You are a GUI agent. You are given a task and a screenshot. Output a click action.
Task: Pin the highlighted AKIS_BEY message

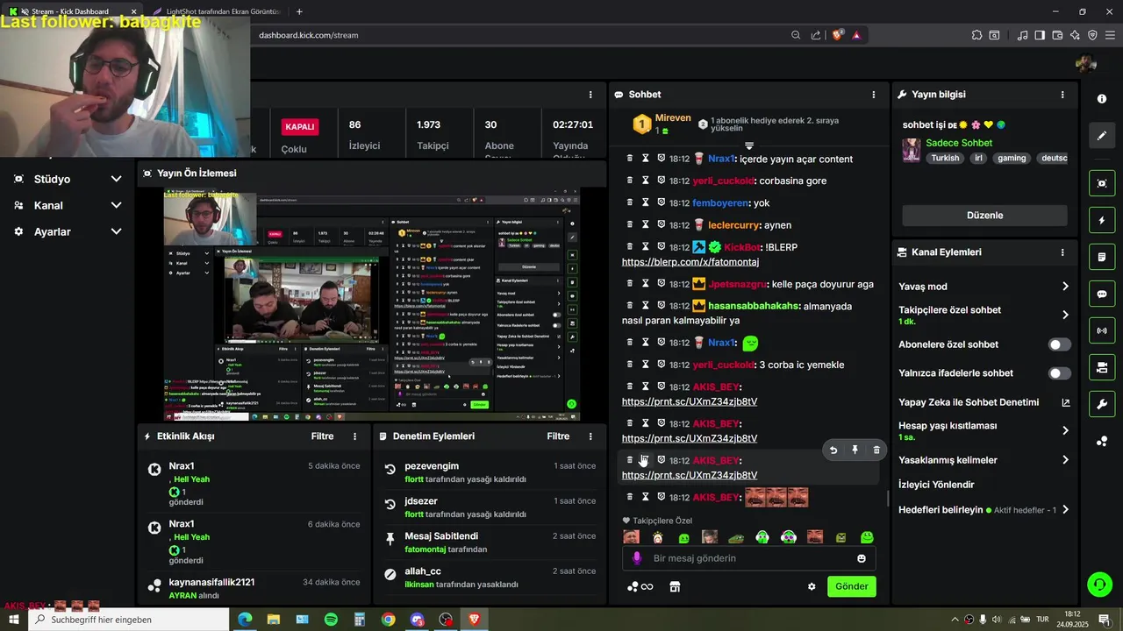click(x=855, y=450)
